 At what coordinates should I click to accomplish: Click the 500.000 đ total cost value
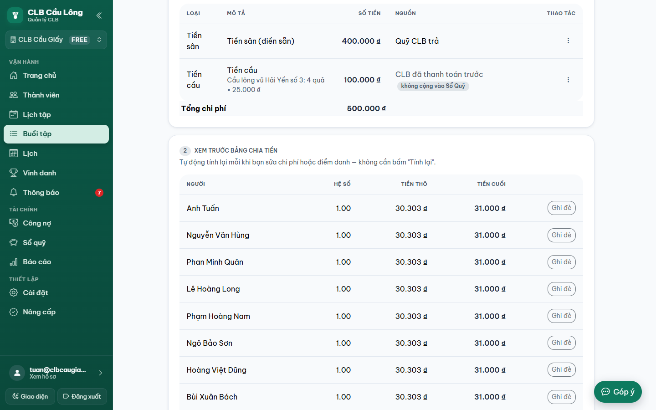pyautogui.click(x=366, y=108)
